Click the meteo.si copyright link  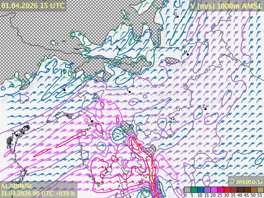tap(246, 181)
